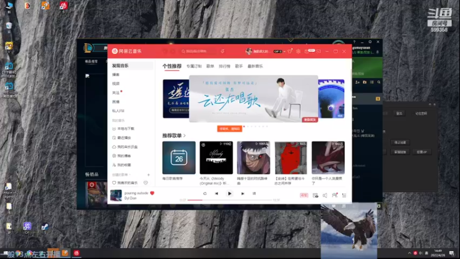The width and height of the screenshot is (460, 259).
Task: Mute with the volume speaker icon
Action: click(325, 195)
